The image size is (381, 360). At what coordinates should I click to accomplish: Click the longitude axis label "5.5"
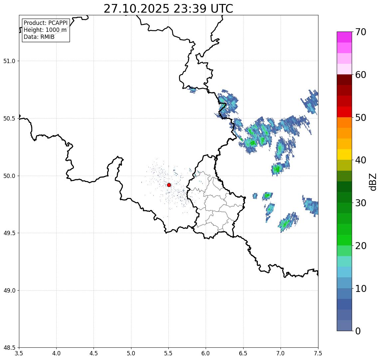(x=169, y=353)
